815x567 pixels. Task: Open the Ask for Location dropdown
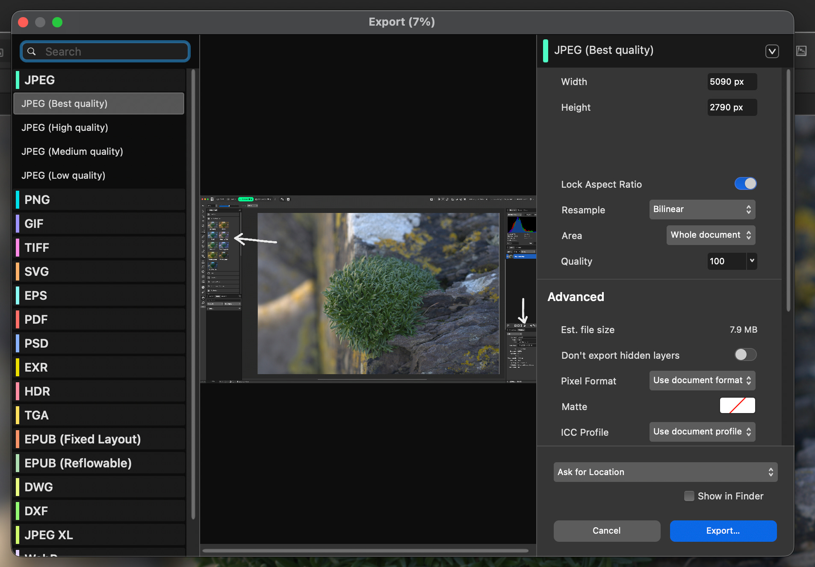665,472
